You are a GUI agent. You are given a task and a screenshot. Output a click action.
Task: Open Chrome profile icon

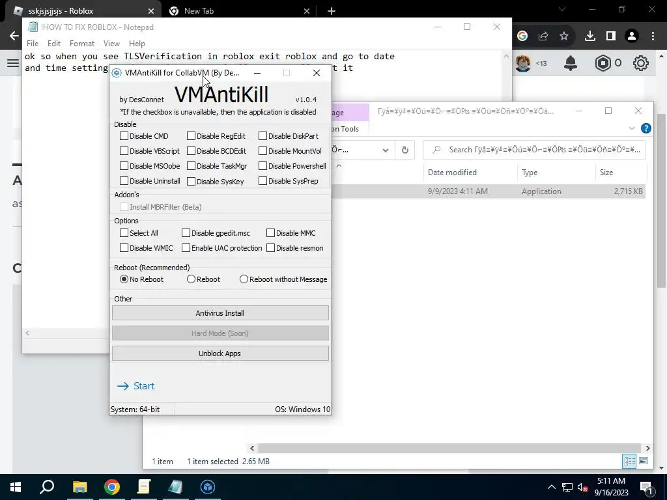coord(632,36)
